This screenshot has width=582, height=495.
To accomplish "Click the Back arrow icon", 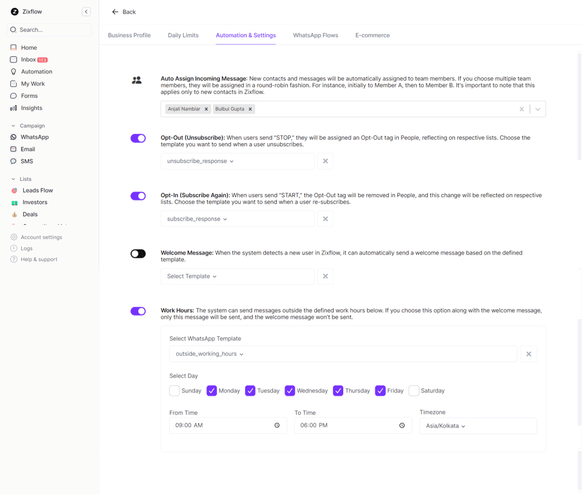I will point(115,12).
